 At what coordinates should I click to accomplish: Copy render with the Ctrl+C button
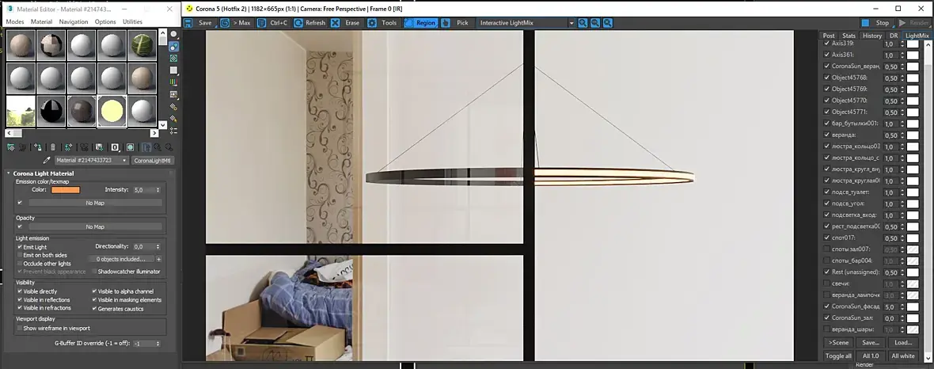click(x=272, y=23)
